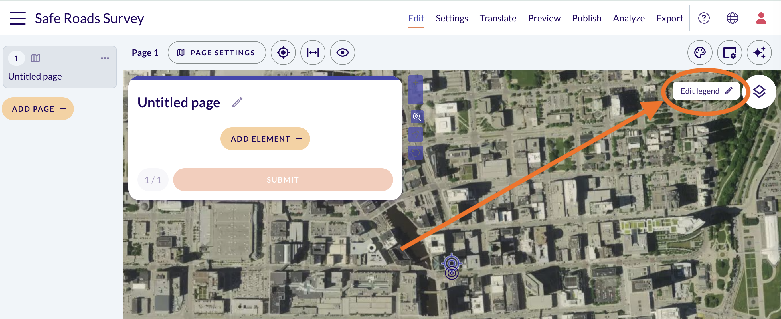The width and height of the screenshot is (781, 319).
Task: Open the hamburger main menu
Action: [x=18, y=18]
